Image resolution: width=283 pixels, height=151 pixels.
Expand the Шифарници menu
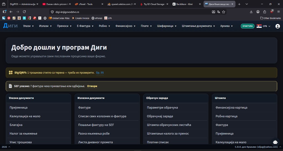point(167,26)
